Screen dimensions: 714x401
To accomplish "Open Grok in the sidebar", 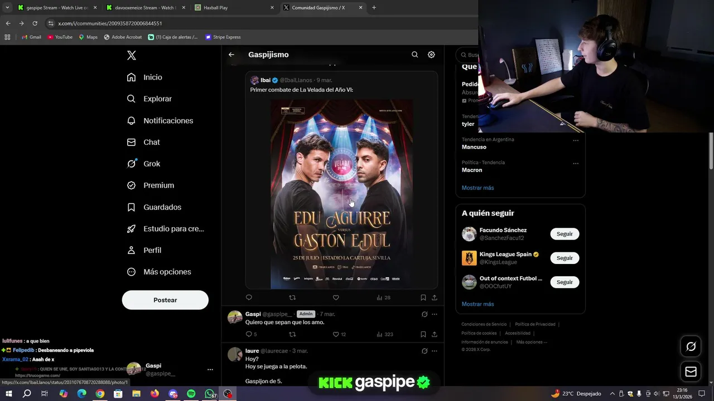I will [143, 164].
